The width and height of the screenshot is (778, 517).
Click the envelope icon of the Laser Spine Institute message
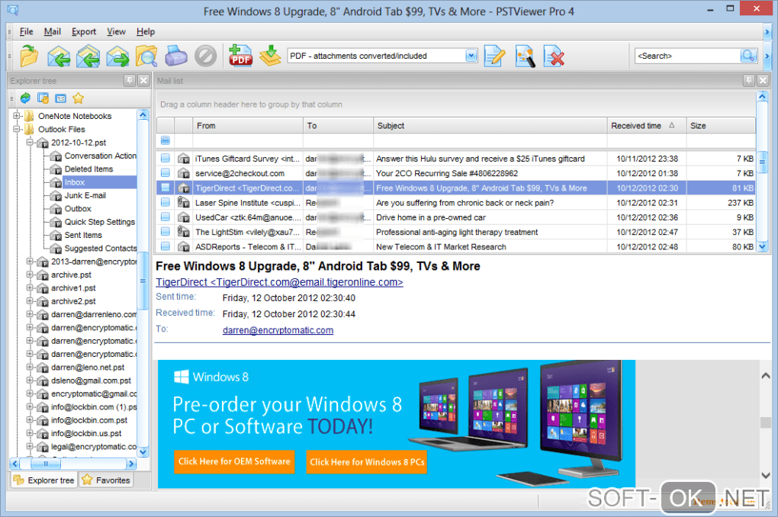[184, 202]
